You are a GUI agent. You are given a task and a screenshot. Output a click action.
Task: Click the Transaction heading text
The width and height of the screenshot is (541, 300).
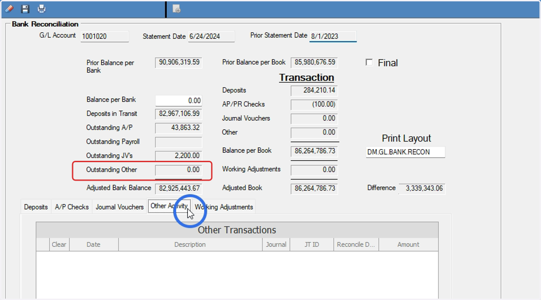click(307, 77)
